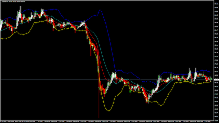The width and height of the screenshot is (219, 123).
Task: Select the last candle at the chart's right edge
Action: coord(211,79)
